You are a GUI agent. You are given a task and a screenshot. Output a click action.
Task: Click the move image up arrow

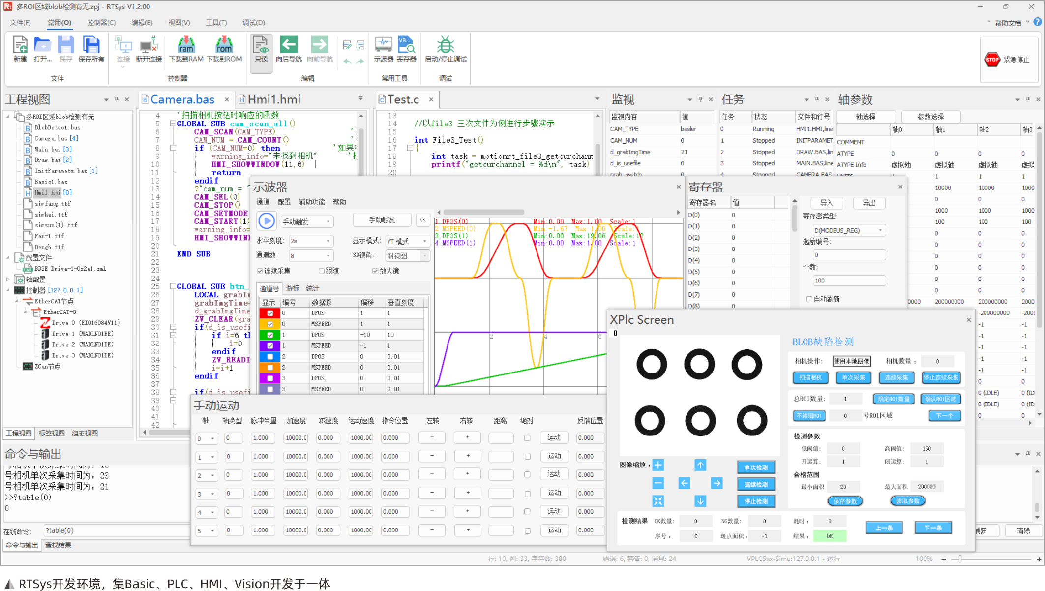point(700,465)
